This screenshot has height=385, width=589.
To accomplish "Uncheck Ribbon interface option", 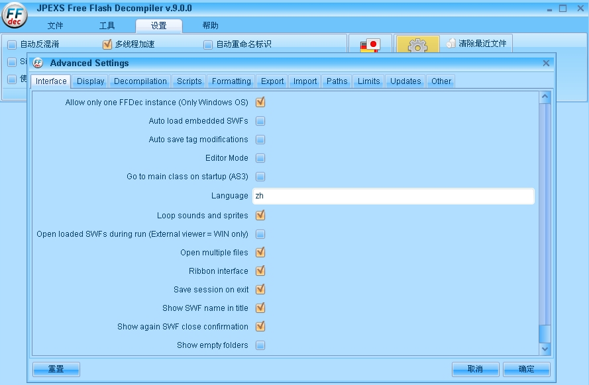I will [x=260, y=271].
